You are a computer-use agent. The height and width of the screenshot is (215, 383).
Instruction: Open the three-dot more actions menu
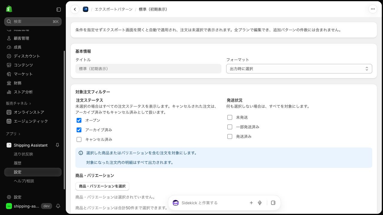point(373,9)
